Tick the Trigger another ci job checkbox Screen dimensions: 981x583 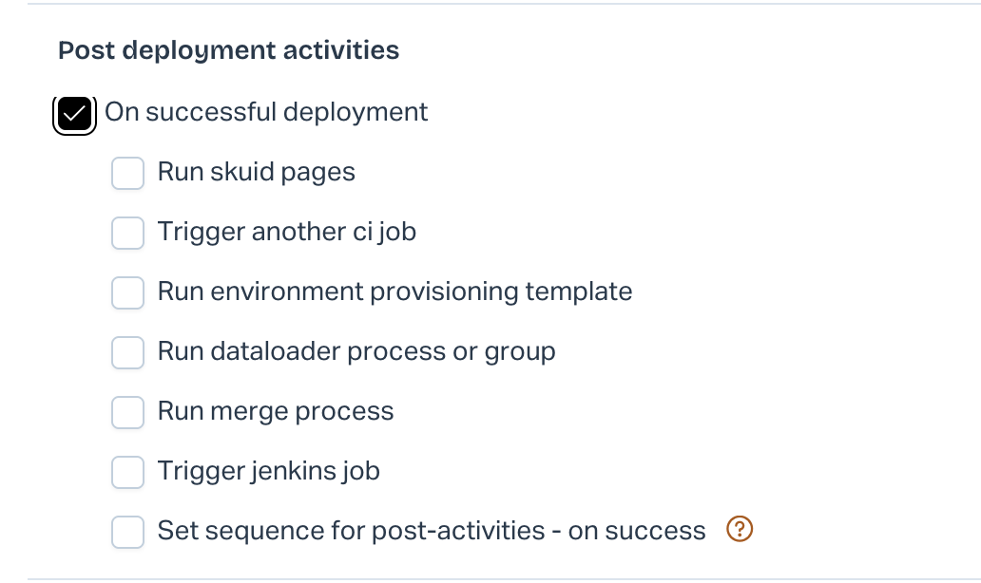127,233
